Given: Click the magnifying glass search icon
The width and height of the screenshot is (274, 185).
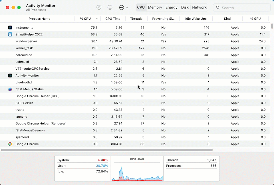Looking at the screenshot, I should pos(218,8).
